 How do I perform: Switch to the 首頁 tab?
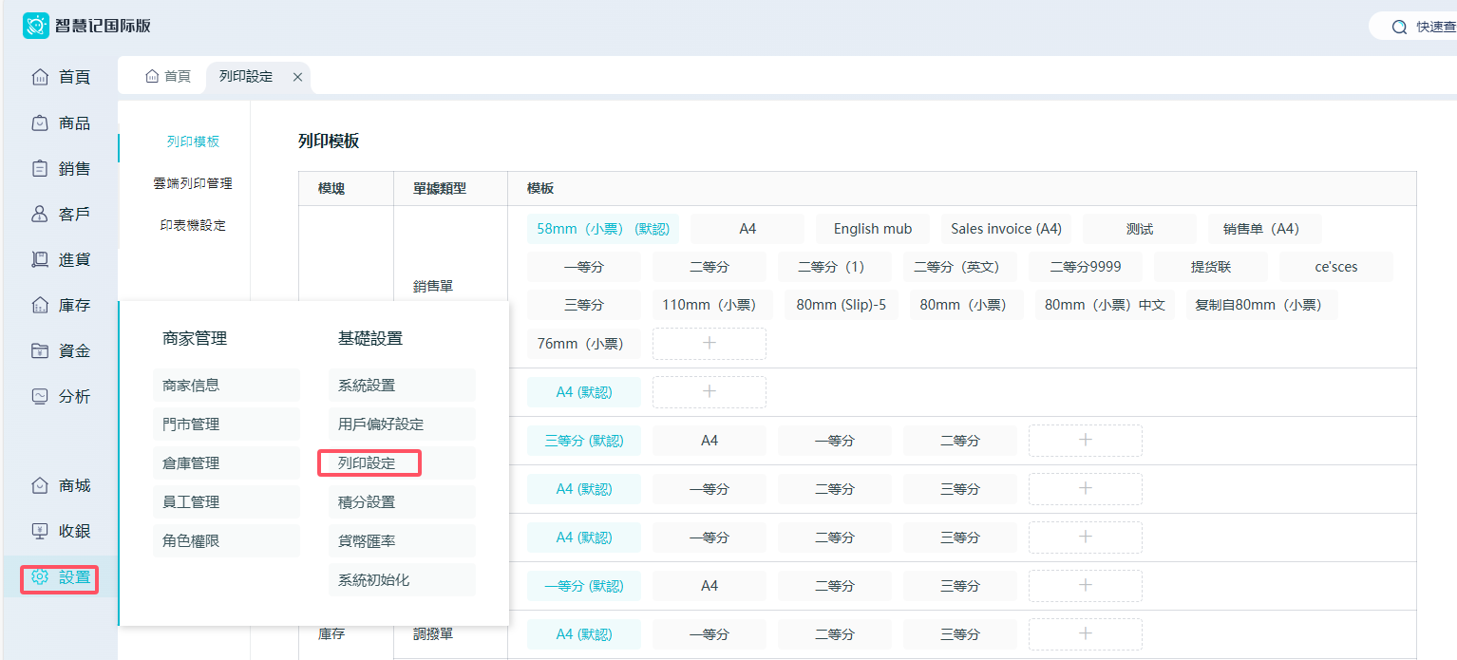[x=168, y=76]
